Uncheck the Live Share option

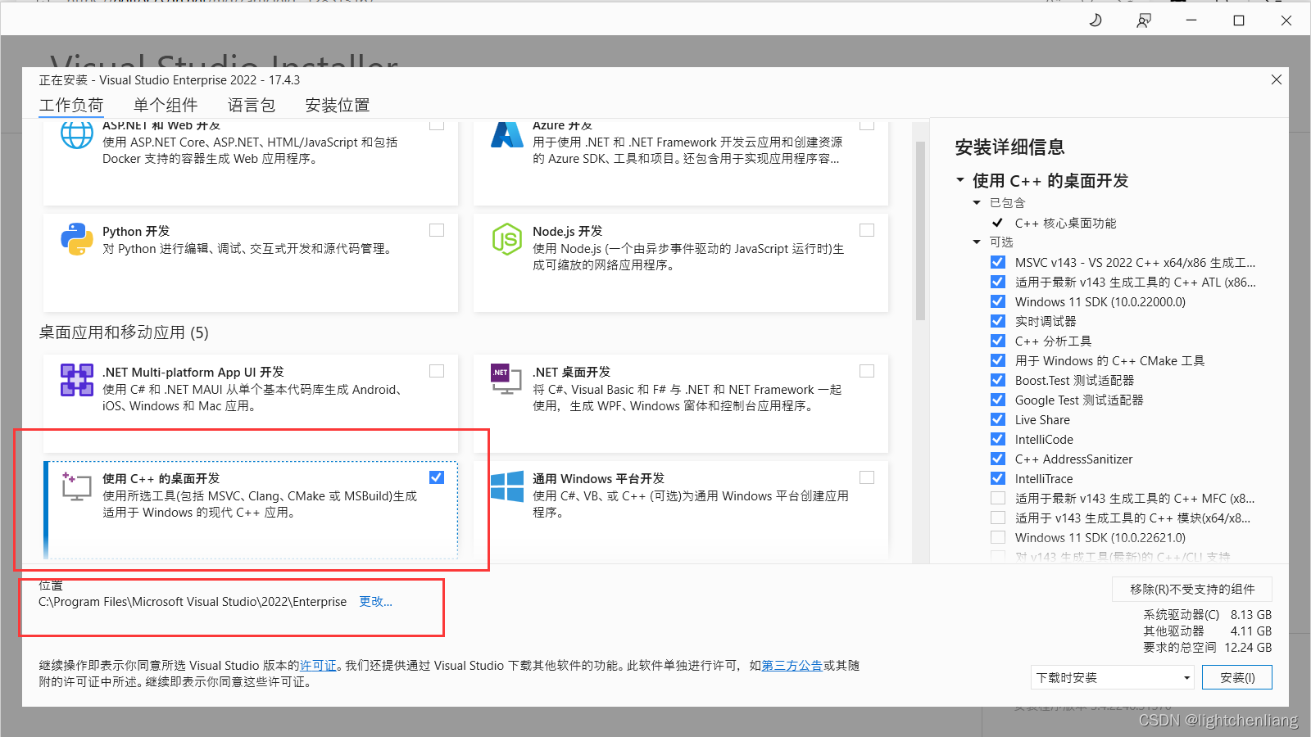pyautogui.click(x=998, y=419)
